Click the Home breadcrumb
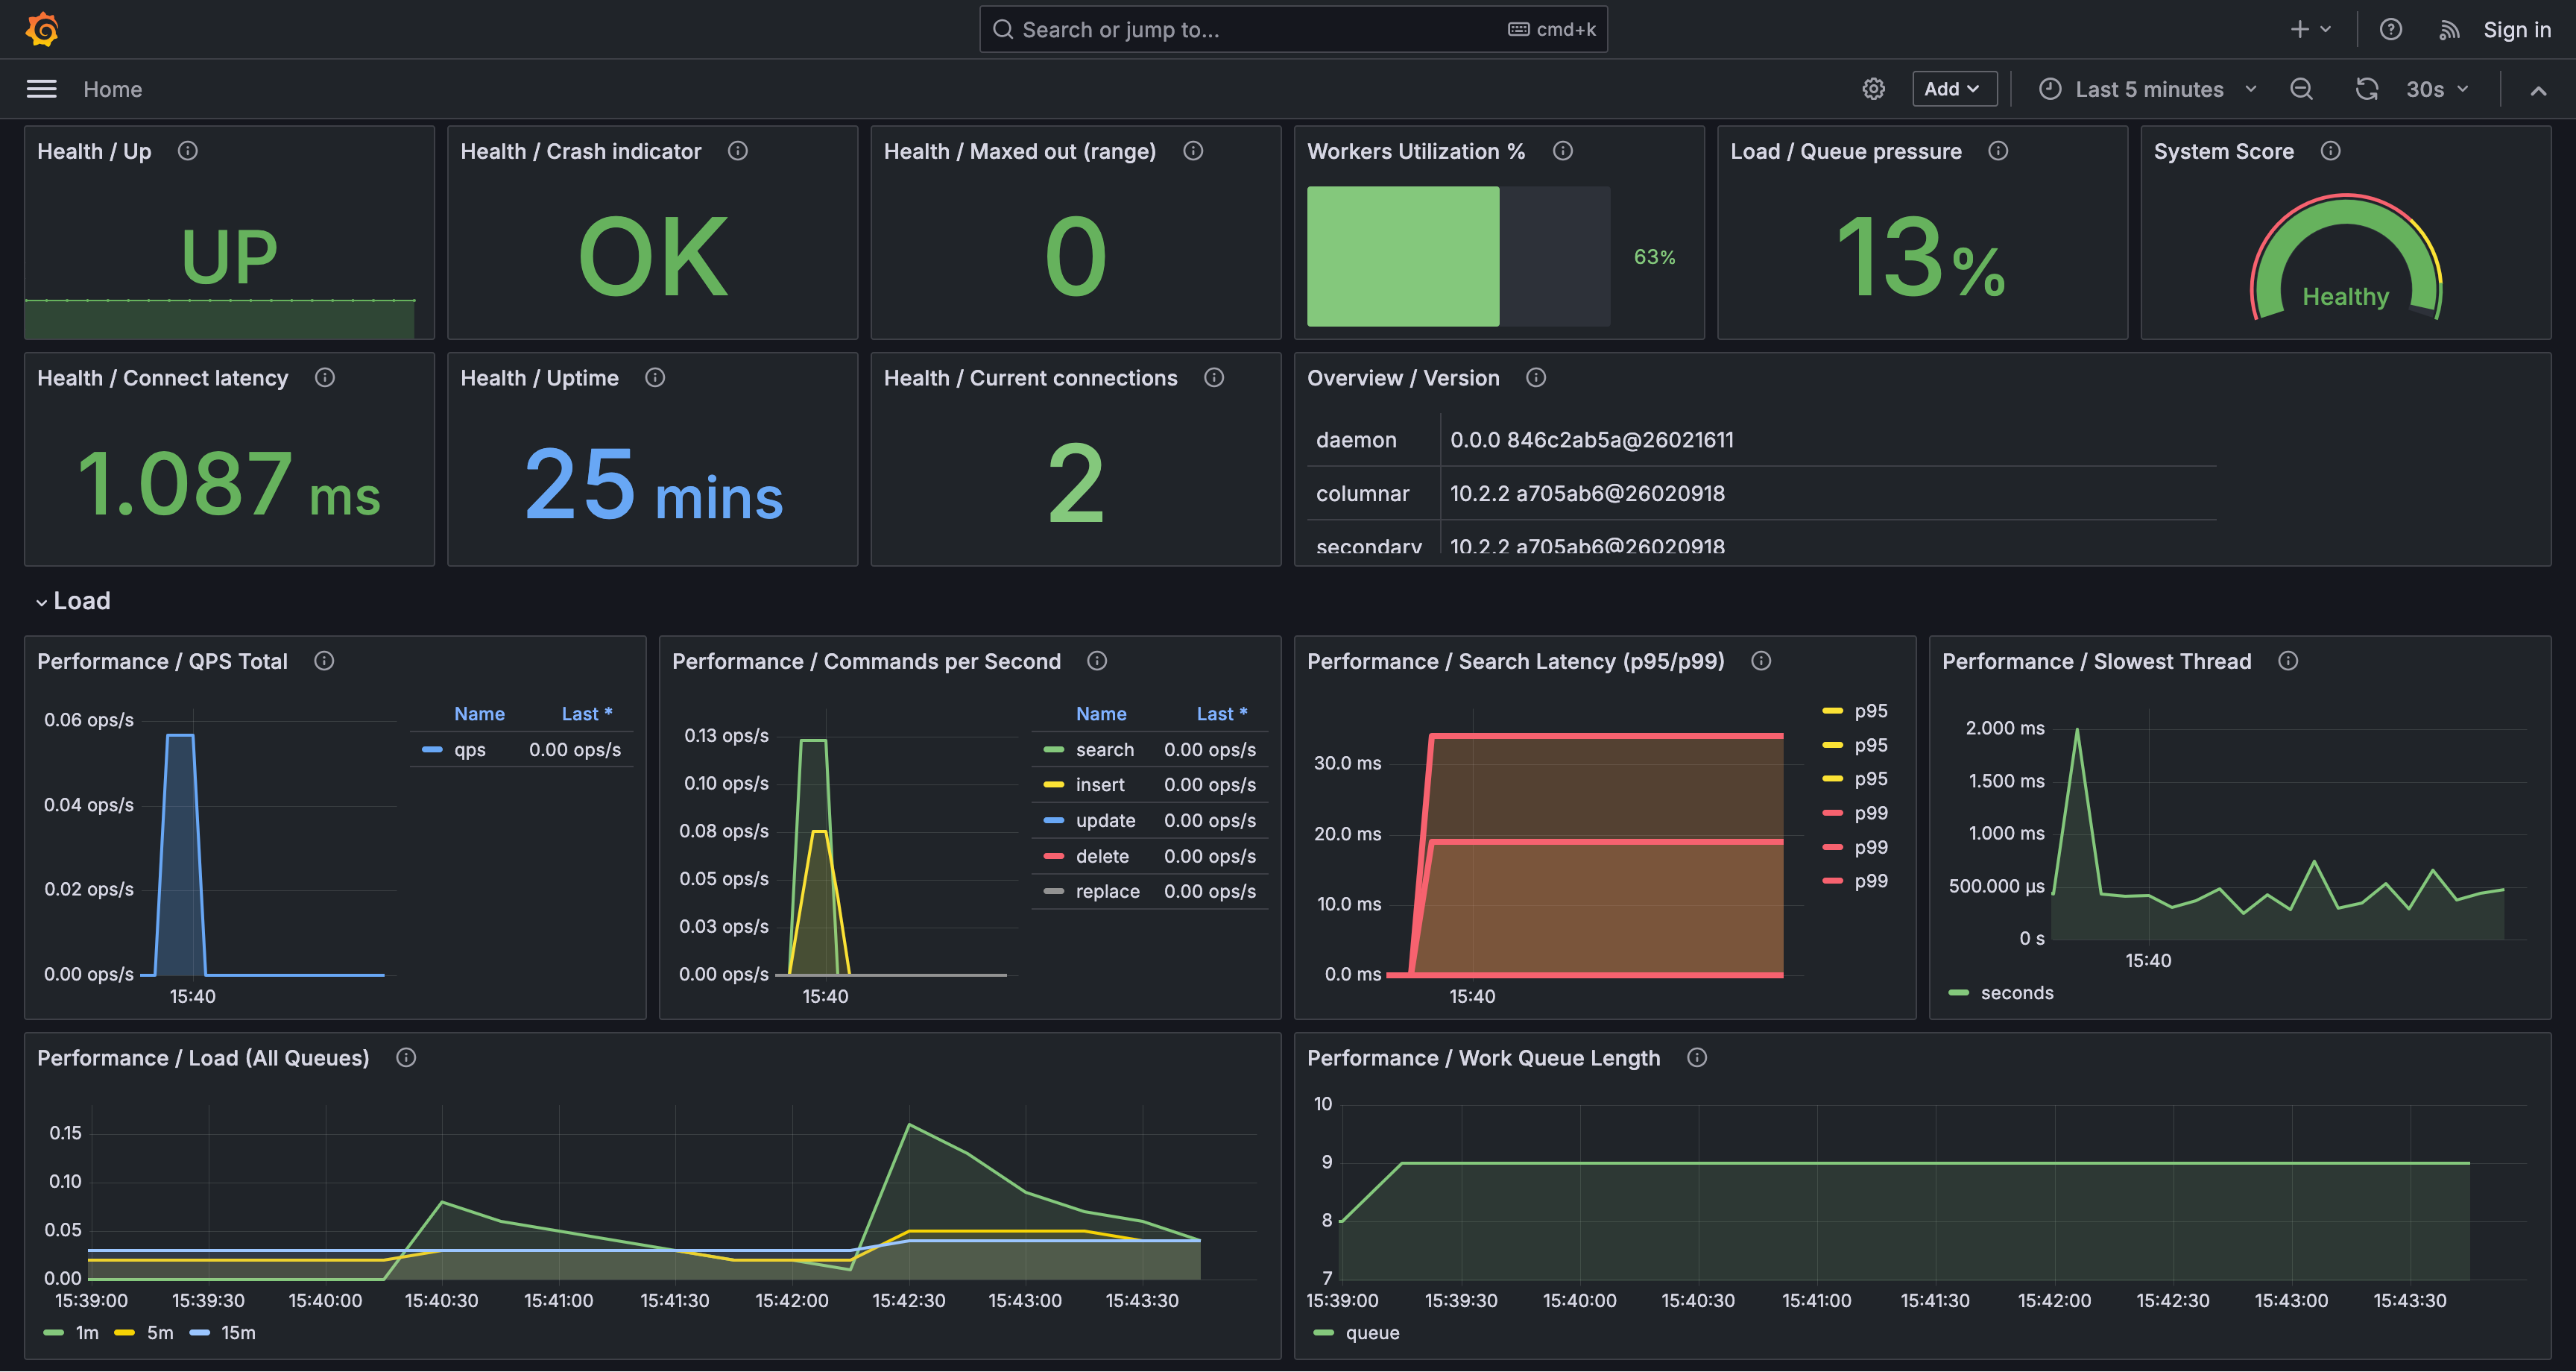The width and height of the screenshot is (2576, 1372). coord(112,89)
